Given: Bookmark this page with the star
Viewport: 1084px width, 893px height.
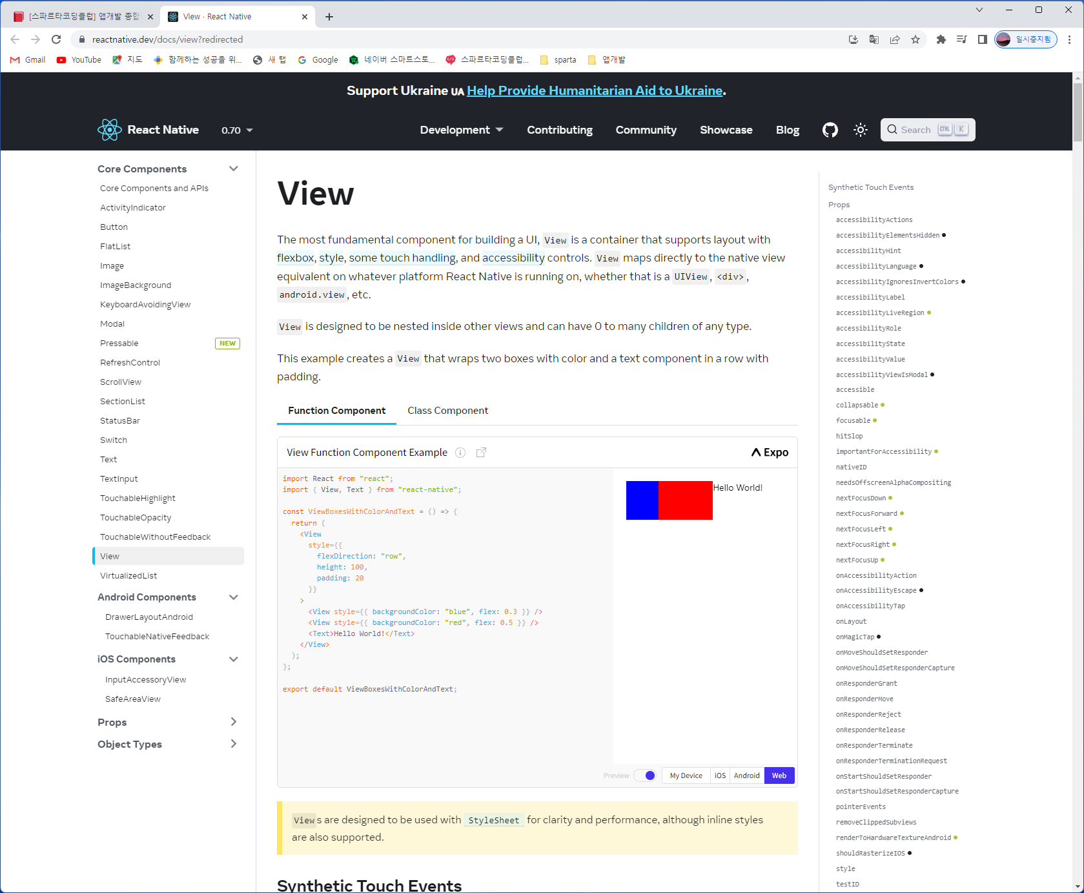Looking at the screenshot, I should click(915, 39).
